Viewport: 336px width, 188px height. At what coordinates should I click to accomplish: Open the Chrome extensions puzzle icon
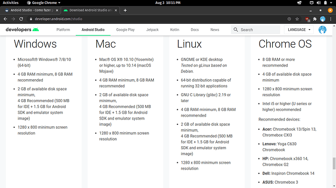pos(315,19)
